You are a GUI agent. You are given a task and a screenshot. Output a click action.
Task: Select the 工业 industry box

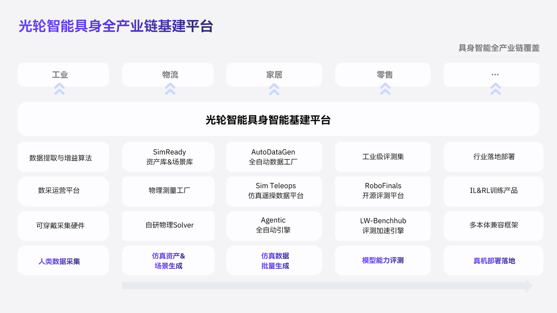pyautogui.click(x=63, y=74)
